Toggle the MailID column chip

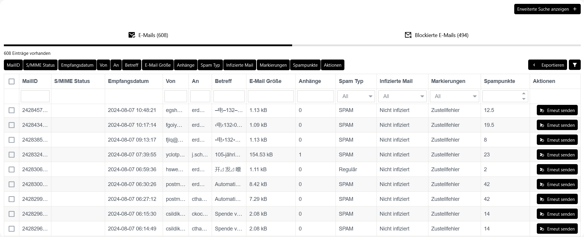pos(13,65)
